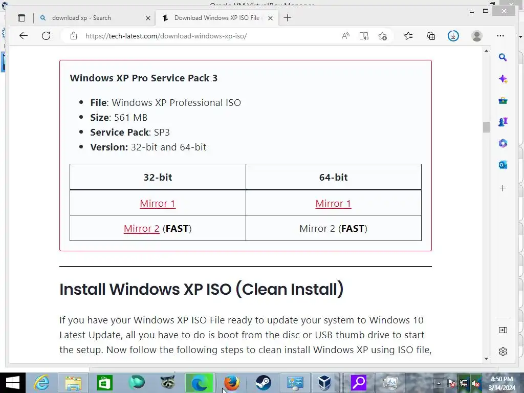Close the Download Windows XP ISO tab
The height and width of the screenshot is (393, 524).
270,18
